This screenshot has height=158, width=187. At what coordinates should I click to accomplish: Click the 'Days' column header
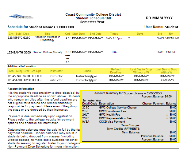(140, 34)
